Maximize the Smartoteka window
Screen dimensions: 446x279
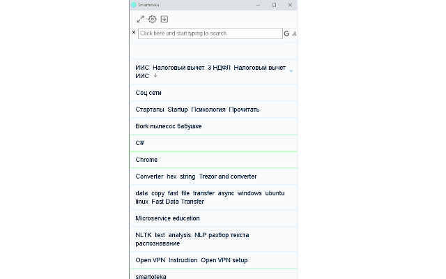(x=274, y=5)
